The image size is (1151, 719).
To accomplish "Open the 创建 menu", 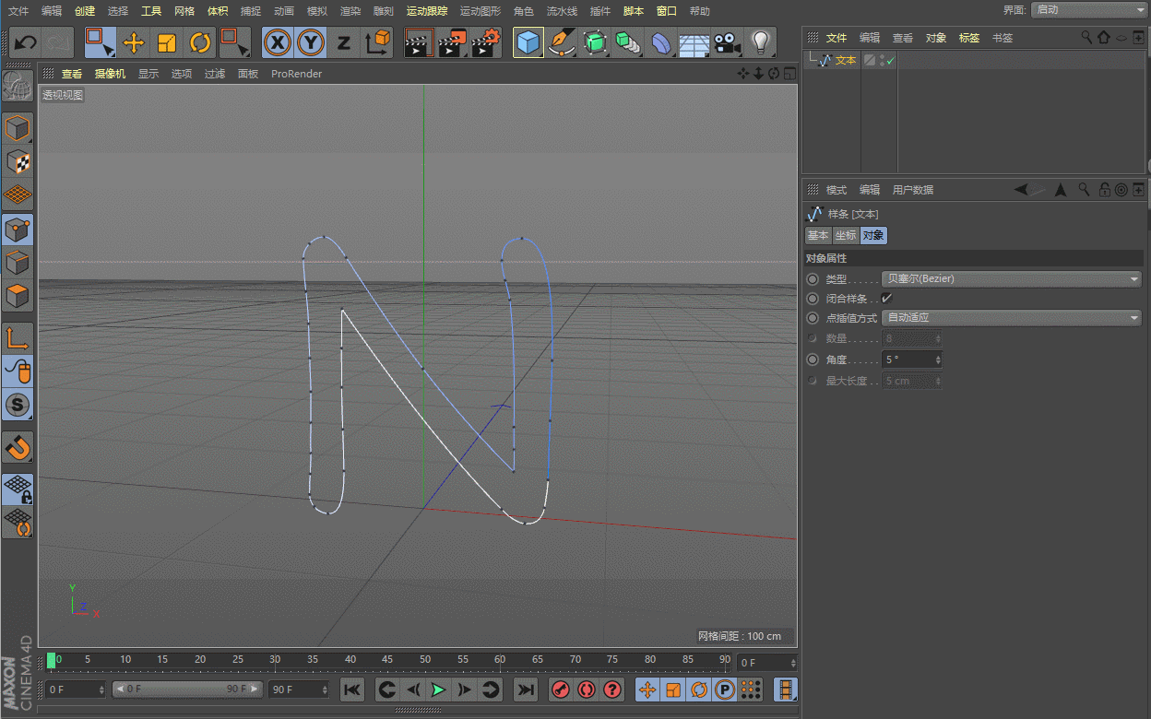I will coord(85,11).
